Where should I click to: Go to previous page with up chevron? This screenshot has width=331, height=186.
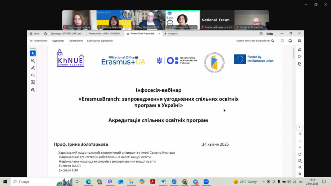click(300, 141)
